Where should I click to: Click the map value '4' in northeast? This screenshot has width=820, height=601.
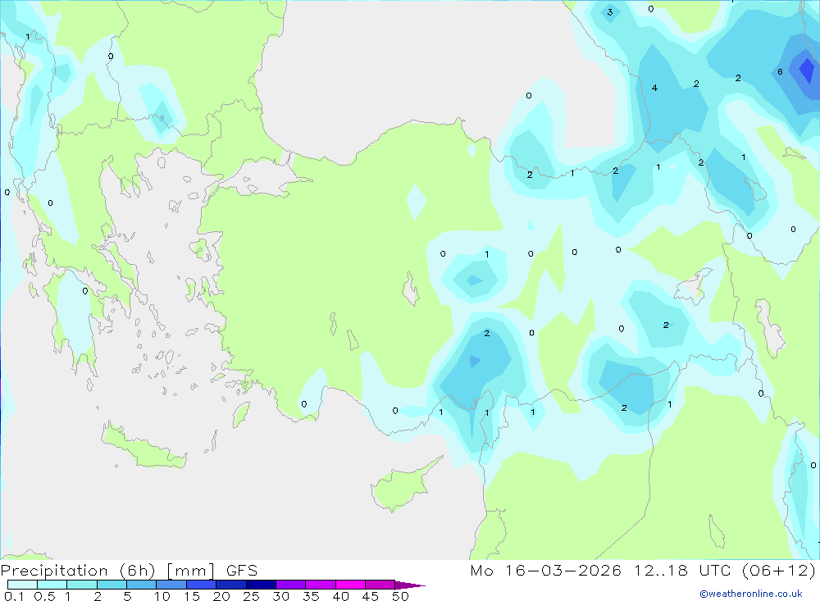tap(654, 88)
